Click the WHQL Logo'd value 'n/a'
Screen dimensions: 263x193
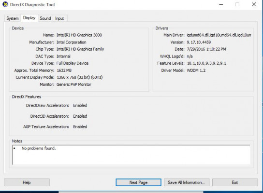coord(190,56)
